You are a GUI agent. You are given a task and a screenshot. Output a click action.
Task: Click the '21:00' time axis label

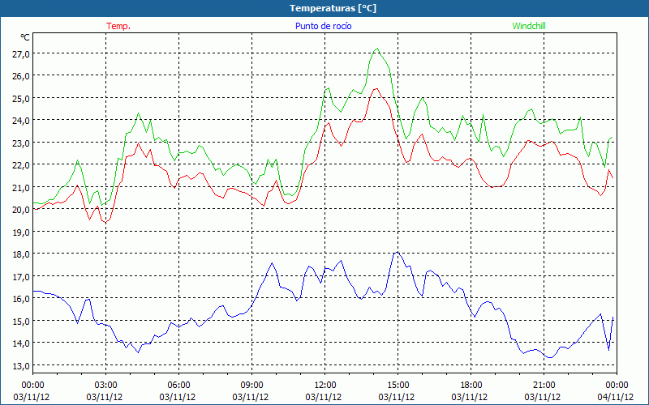544,385
